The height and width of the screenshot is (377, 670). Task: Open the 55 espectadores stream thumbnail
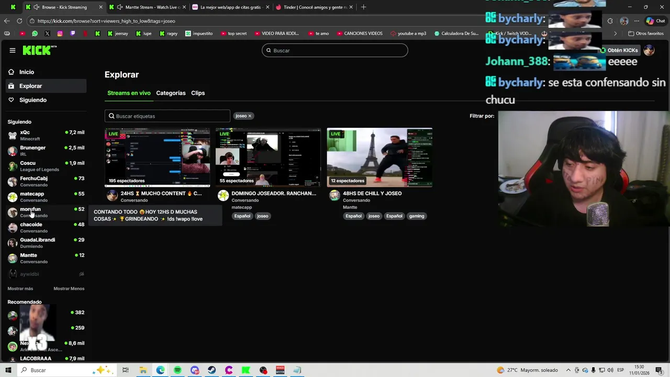pos(269,157)
